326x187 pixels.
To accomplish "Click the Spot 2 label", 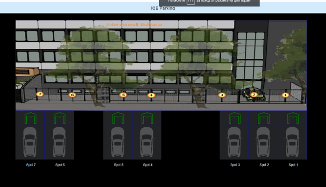I will click(264, 165).
